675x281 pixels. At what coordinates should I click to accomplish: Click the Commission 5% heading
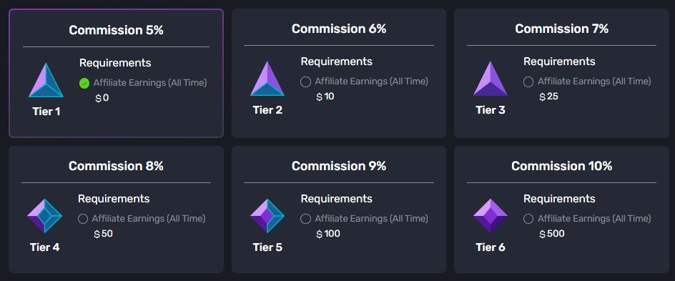coord(117,30)
